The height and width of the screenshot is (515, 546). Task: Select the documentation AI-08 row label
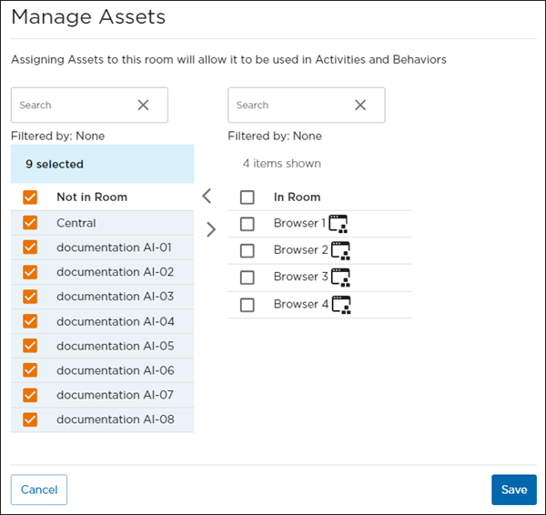[115, 419]
